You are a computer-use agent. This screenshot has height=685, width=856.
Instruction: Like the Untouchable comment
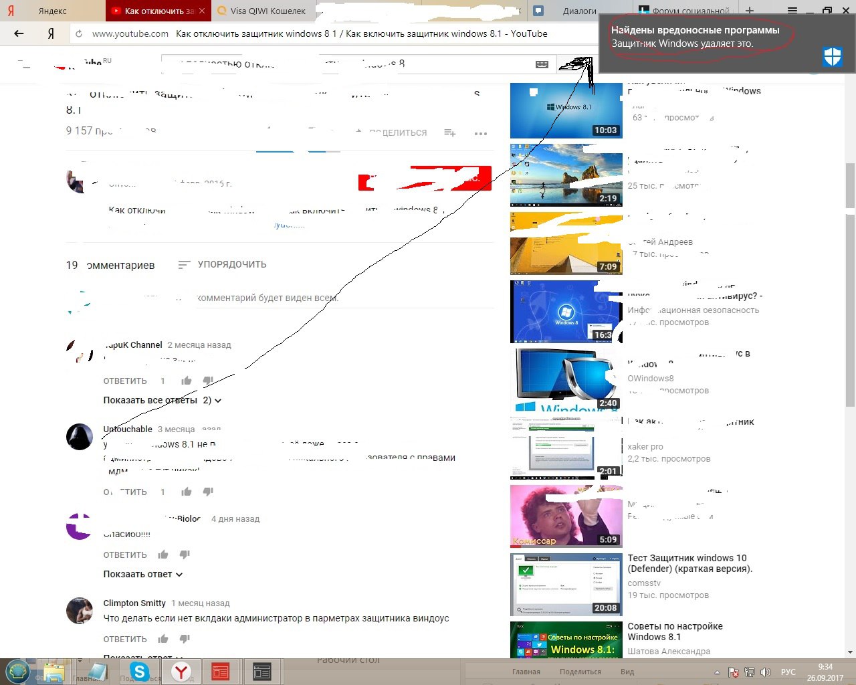(187, 492)
